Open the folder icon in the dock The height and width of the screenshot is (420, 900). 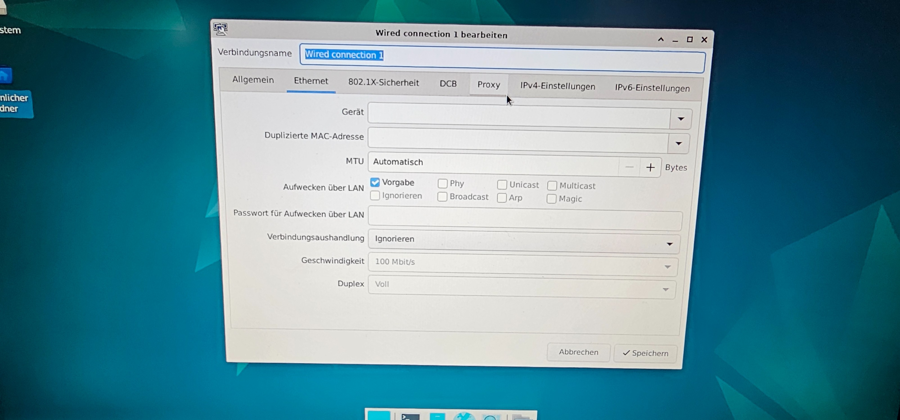(x=522, y=417)
